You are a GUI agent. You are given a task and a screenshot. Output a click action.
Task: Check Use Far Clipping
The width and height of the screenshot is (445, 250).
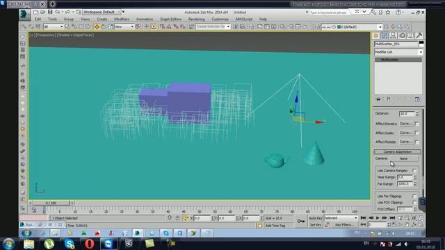point(414,196)
